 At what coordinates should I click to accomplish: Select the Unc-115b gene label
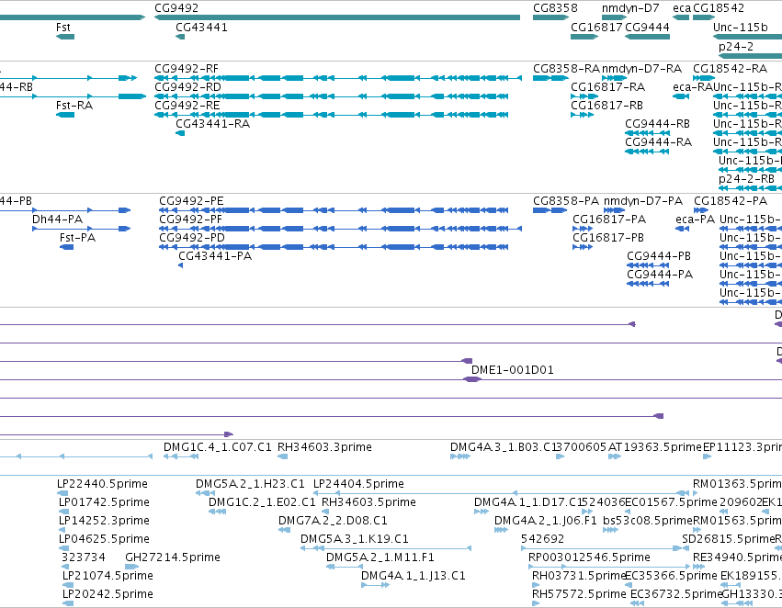[740, 28]
